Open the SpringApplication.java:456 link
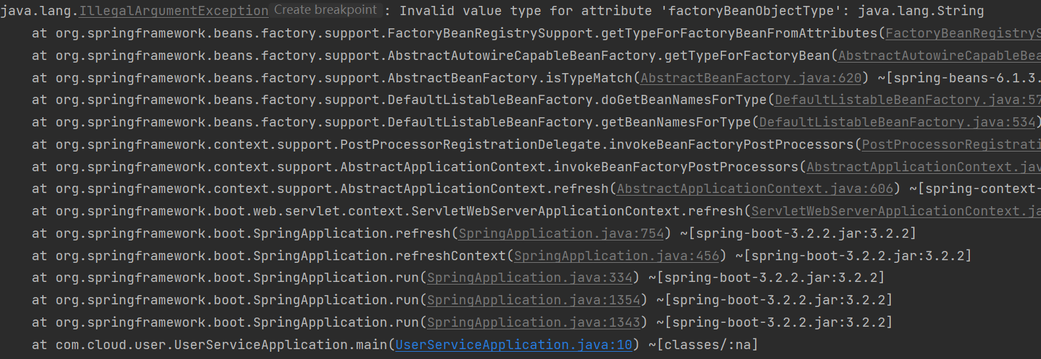Viewport: 1041px width, 359px height. tap(617, 256)
